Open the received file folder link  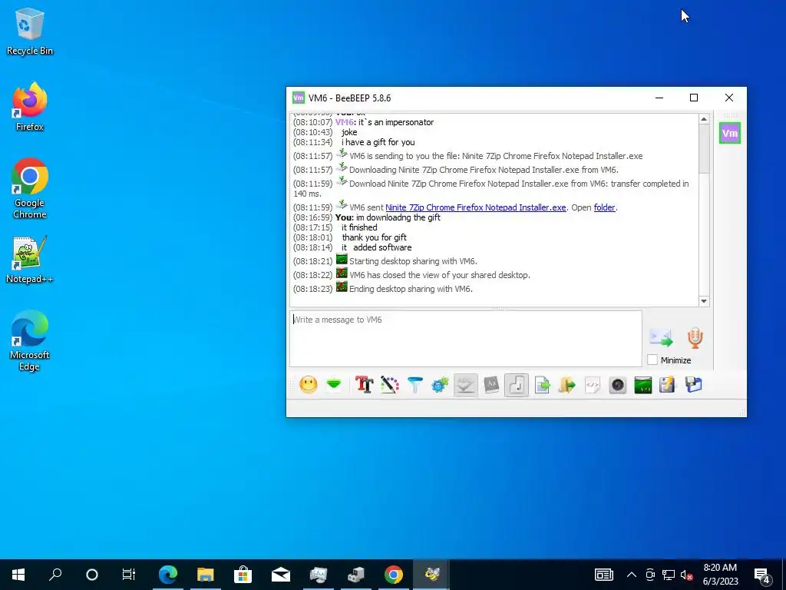pos(605,207)
